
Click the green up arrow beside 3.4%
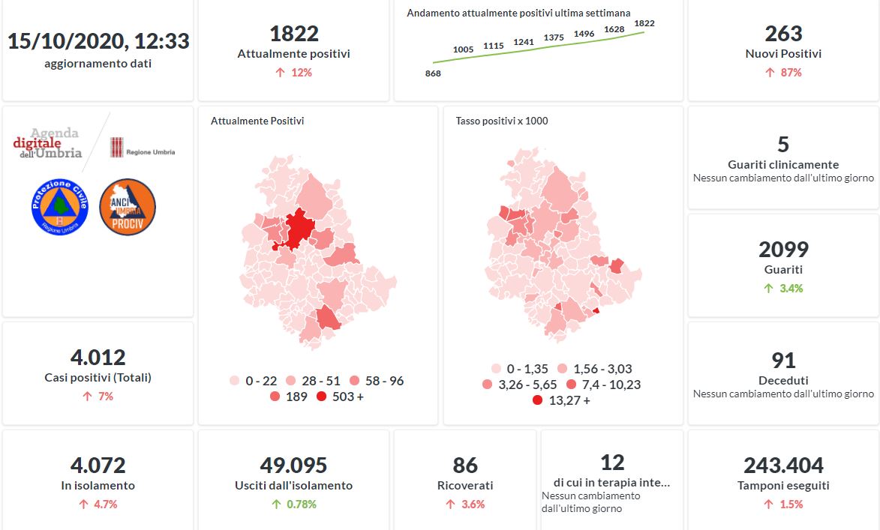coord(768,289)
